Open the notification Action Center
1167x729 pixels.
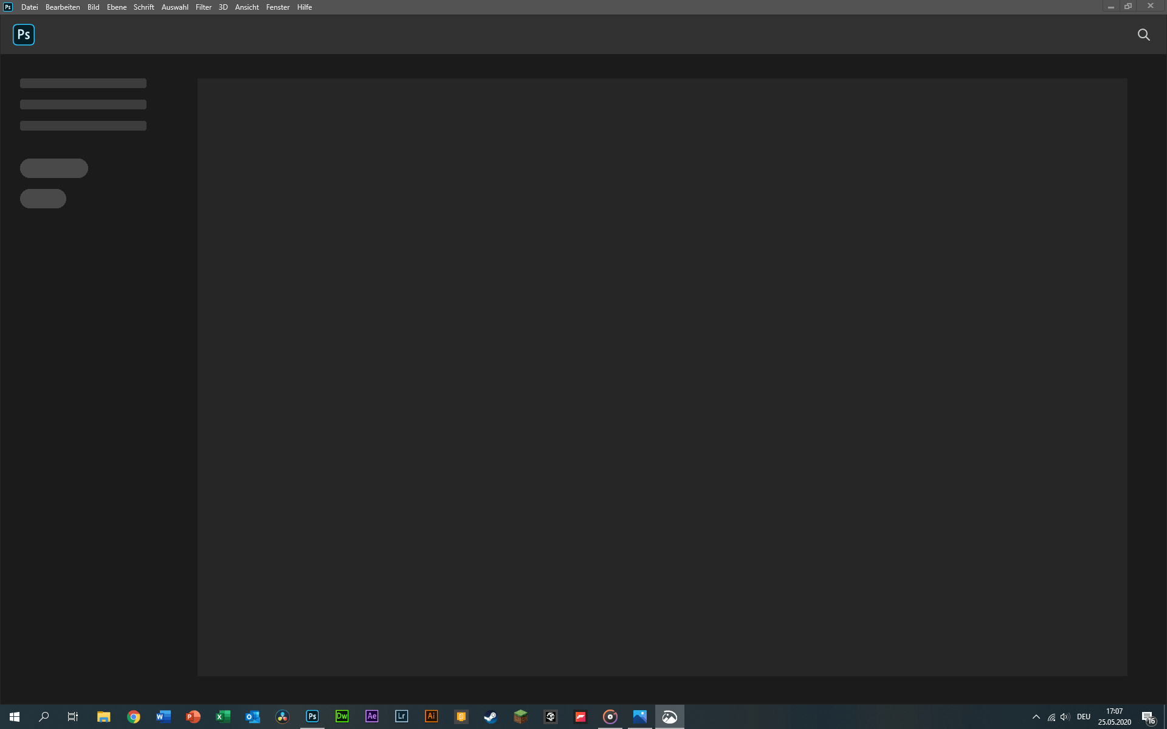pos(1149,717)
